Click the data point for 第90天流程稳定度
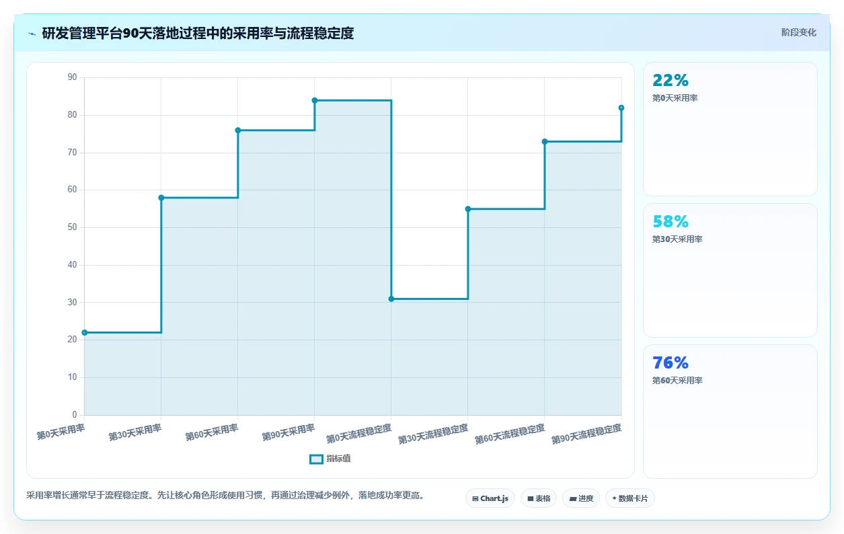The width and height of the screenshot is (844, 534). (621, 108)
